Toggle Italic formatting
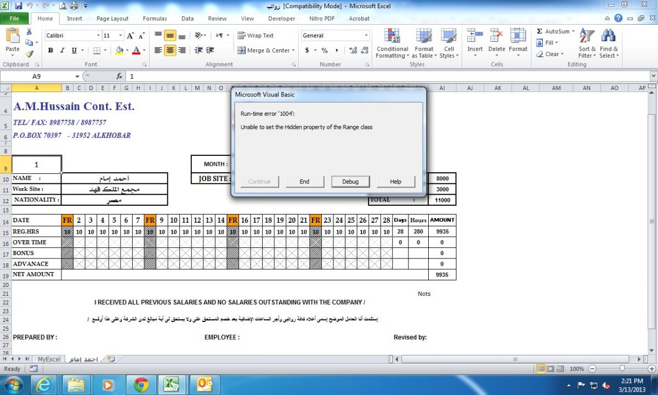Image resolution: width=658 pixels, height=395 pixels. point(62,50)
